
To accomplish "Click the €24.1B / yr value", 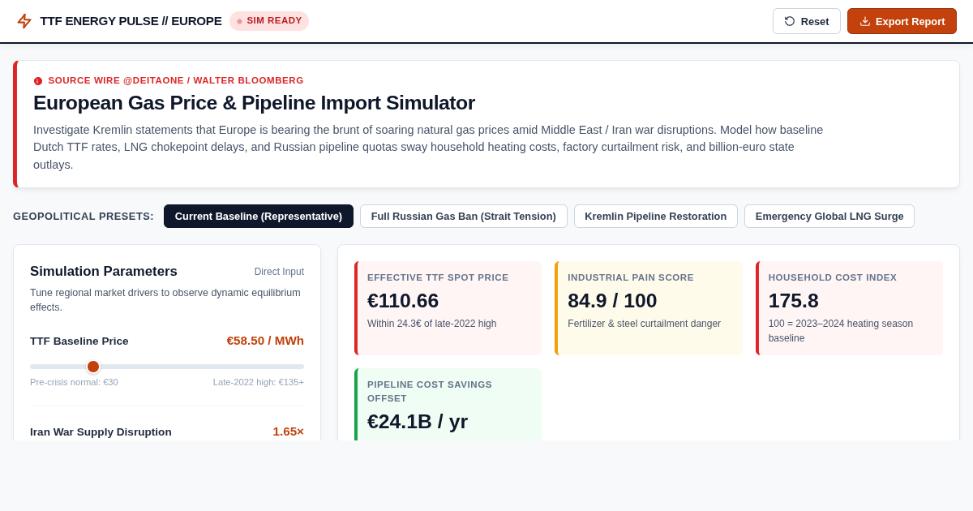I will (418, 422).
